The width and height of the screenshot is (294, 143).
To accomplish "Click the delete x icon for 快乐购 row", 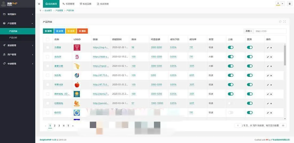I will 271,76.
